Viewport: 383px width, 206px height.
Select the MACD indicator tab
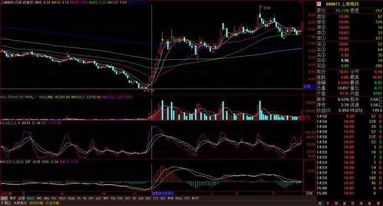tap(31, 198)
